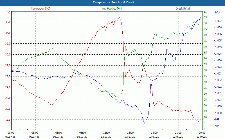
Task: Click the '85' humidity axis value
Action: 205,29
